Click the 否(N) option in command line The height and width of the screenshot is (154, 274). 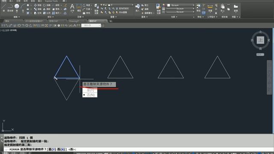pyautogui.click(x=61, y=149)
